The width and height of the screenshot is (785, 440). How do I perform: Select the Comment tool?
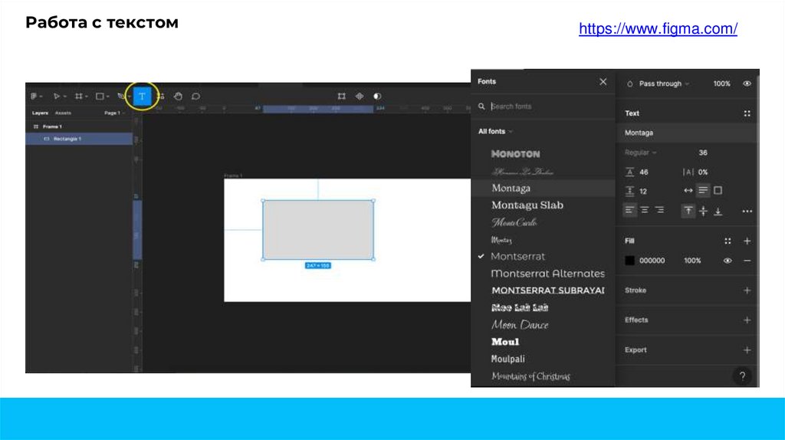click(x=195, y=96)
